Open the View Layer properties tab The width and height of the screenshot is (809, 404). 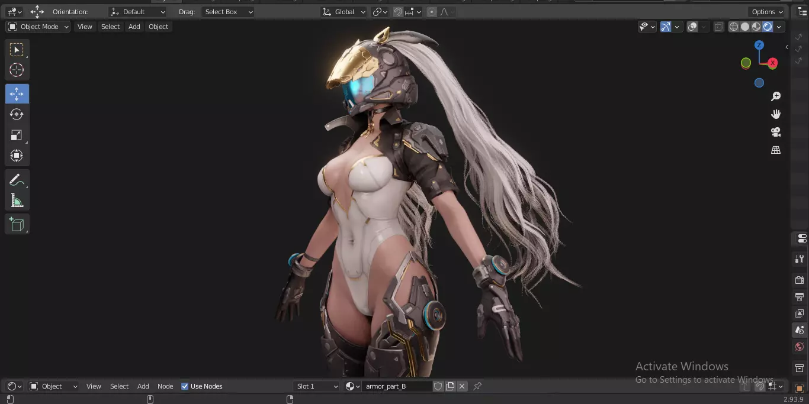(x=800, y=313)
